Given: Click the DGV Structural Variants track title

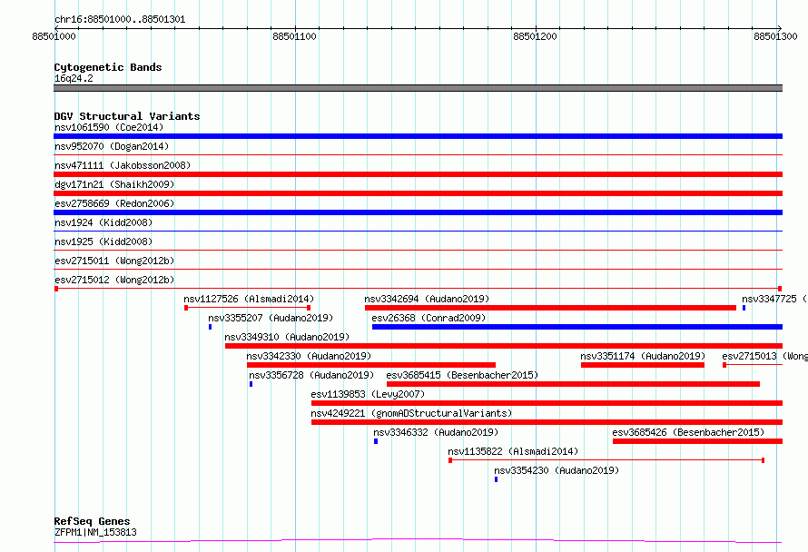Looking at the screenshot, I should pos(127,116).
